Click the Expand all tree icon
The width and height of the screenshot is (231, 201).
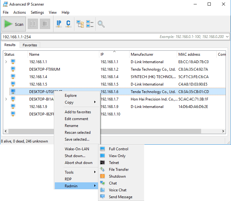pos(80,24)
